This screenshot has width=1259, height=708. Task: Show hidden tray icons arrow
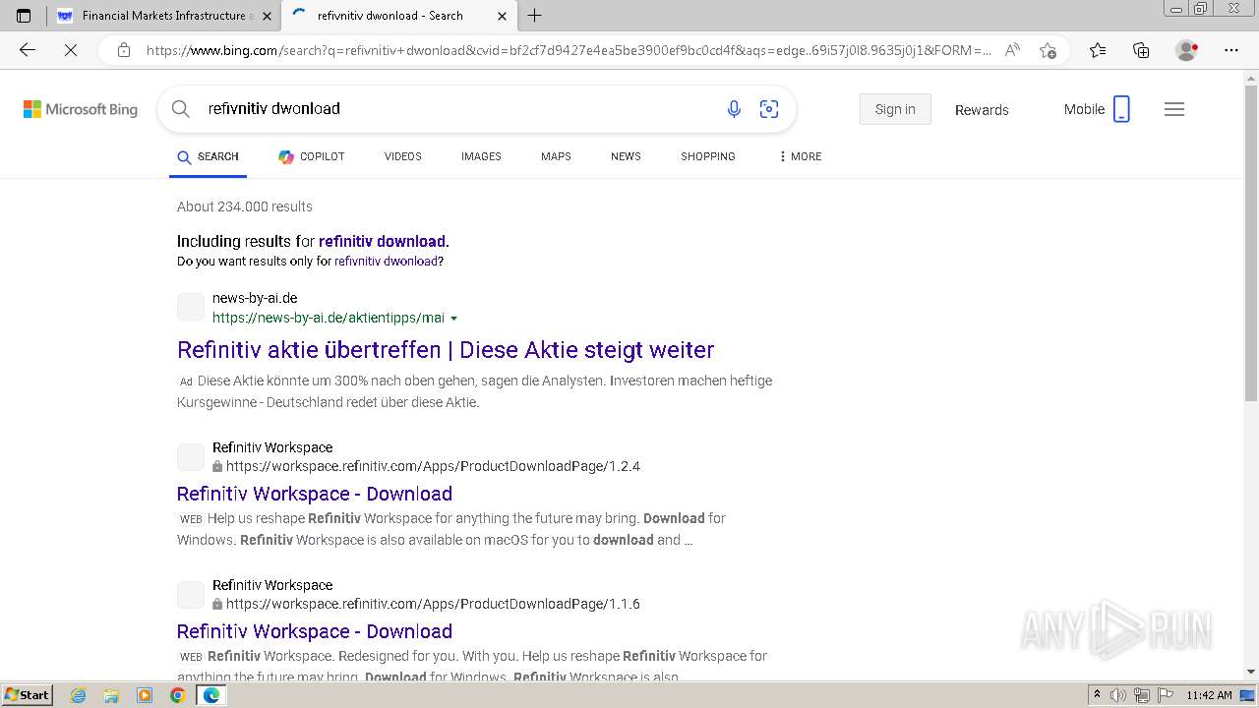[x=1097, y=694]
